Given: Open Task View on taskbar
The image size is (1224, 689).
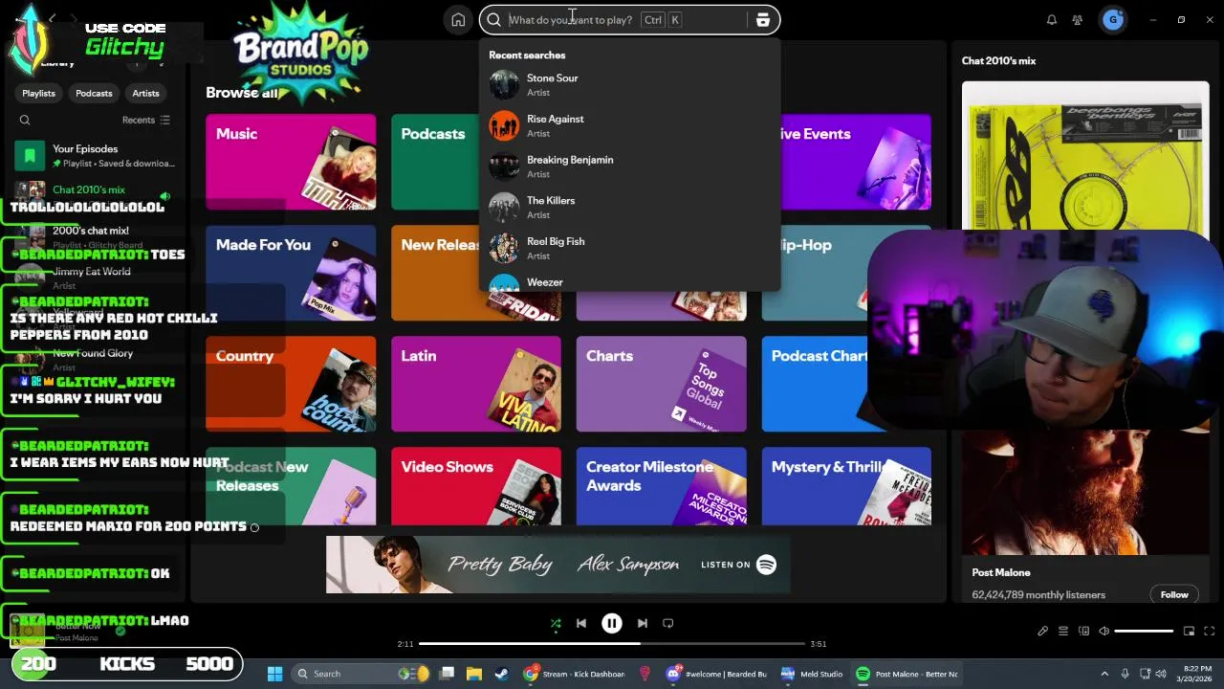Looking at the screenshot, I should (447, 674).
